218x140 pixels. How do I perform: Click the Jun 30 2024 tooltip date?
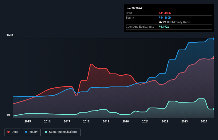pyautogui.click(x=134, y=8)
